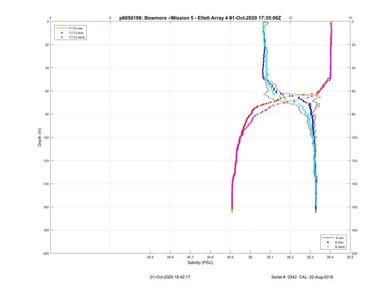Image resolution: width=387 pixels, height=285 pixels.
Task: Click the plot title 'p6050198: Bowmore'
Action: coord(144,18)
